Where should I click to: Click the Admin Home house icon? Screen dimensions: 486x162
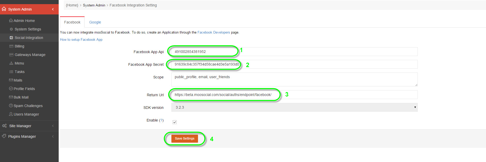[11, 20]
